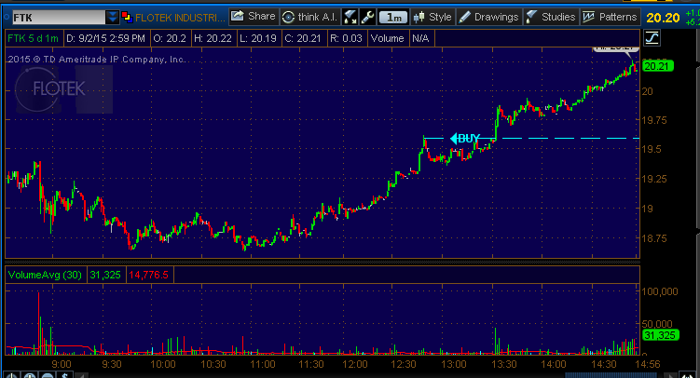The width and height of the screenshot is (700, 378).
Task: Open the Style menu
Action: (x=432, y=17)
